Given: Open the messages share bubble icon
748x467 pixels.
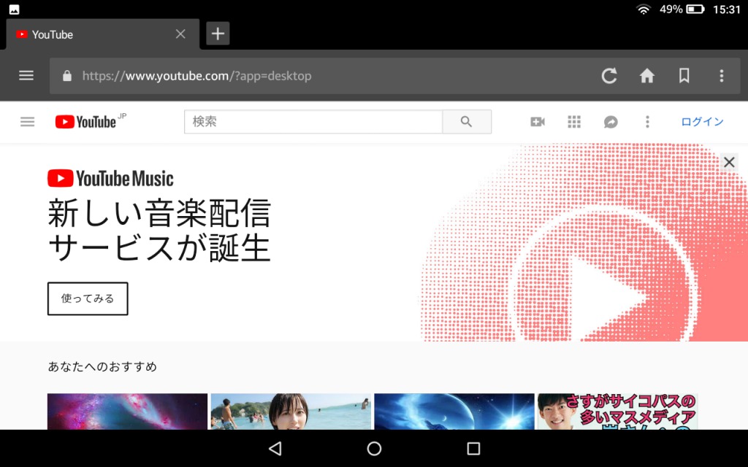Looking at the screenshot, I should tap(611, 122).
